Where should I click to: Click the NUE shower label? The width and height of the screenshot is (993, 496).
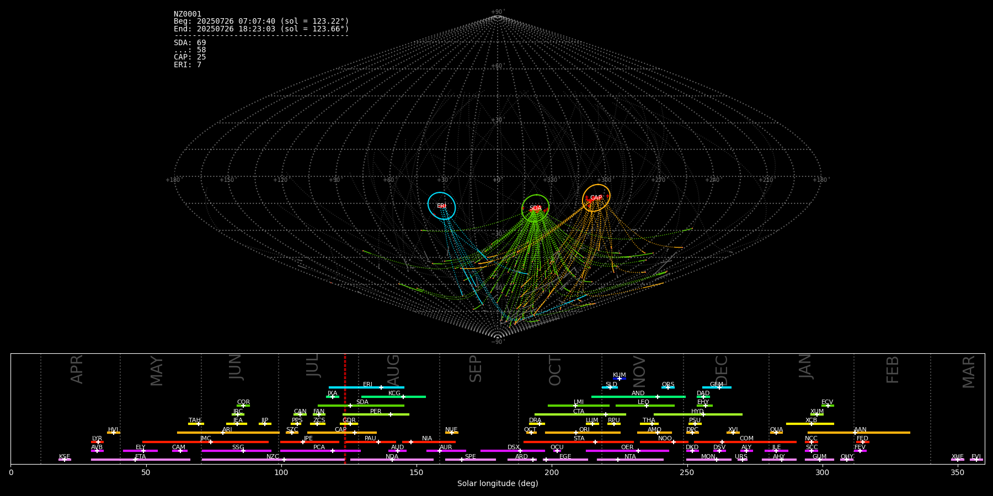click(x=451, y=429)
